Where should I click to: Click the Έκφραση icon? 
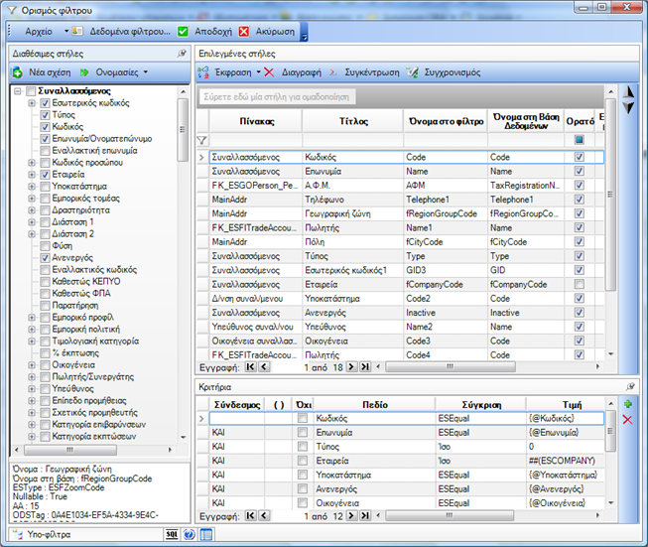pos(202,72)
